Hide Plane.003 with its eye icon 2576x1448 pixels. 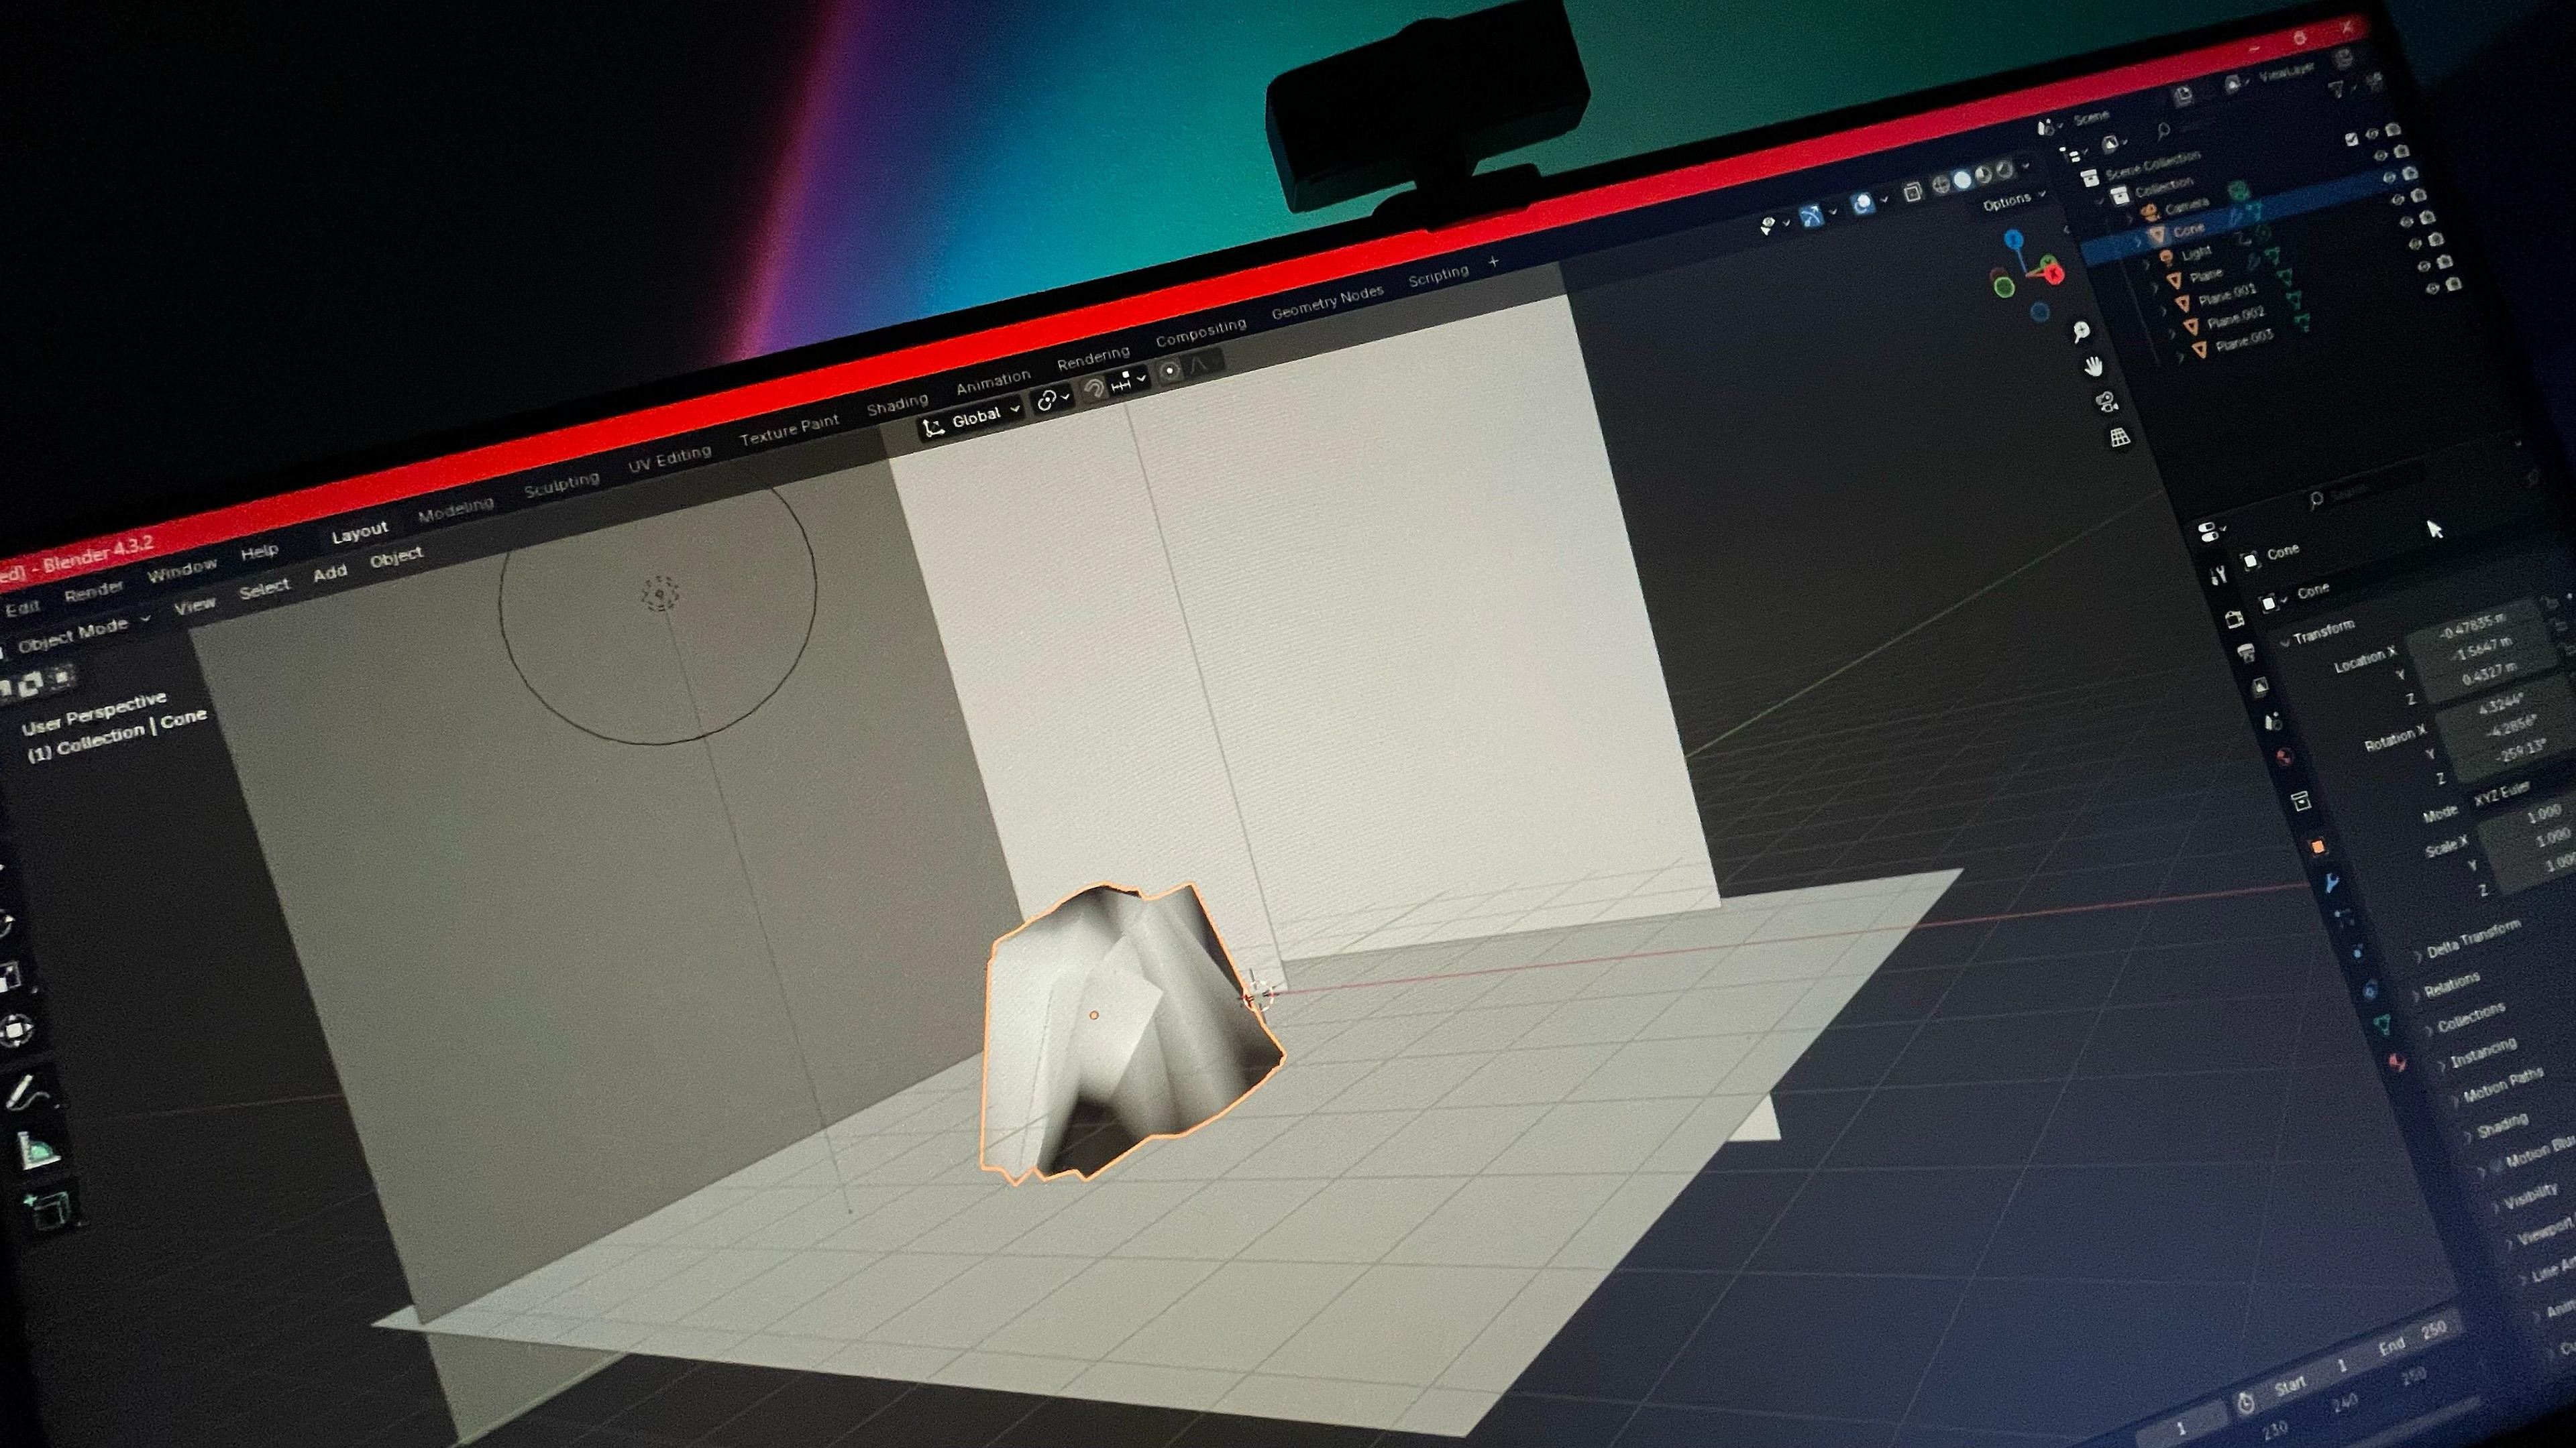click(2433, 289)
